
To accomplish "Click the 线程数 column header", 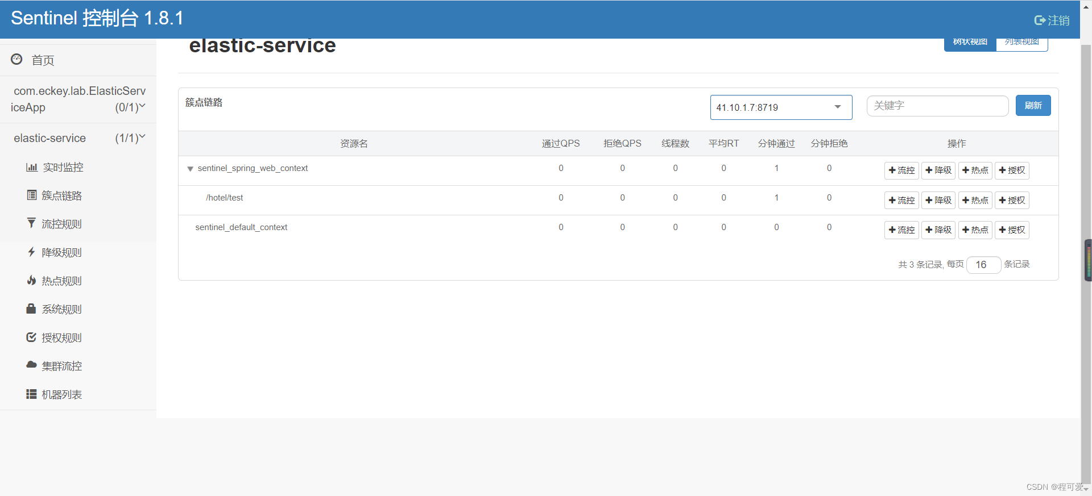I will tap(675, 144).
